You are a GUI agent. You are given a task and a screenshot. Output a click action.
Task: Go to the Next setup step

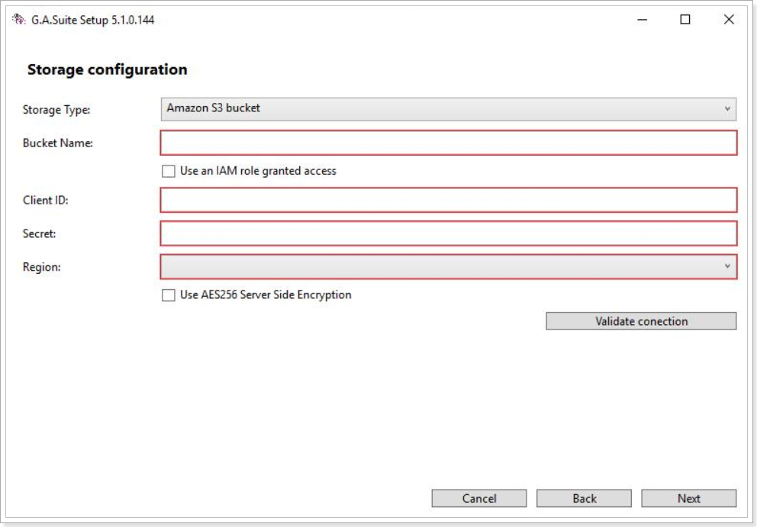pos(688,499)
